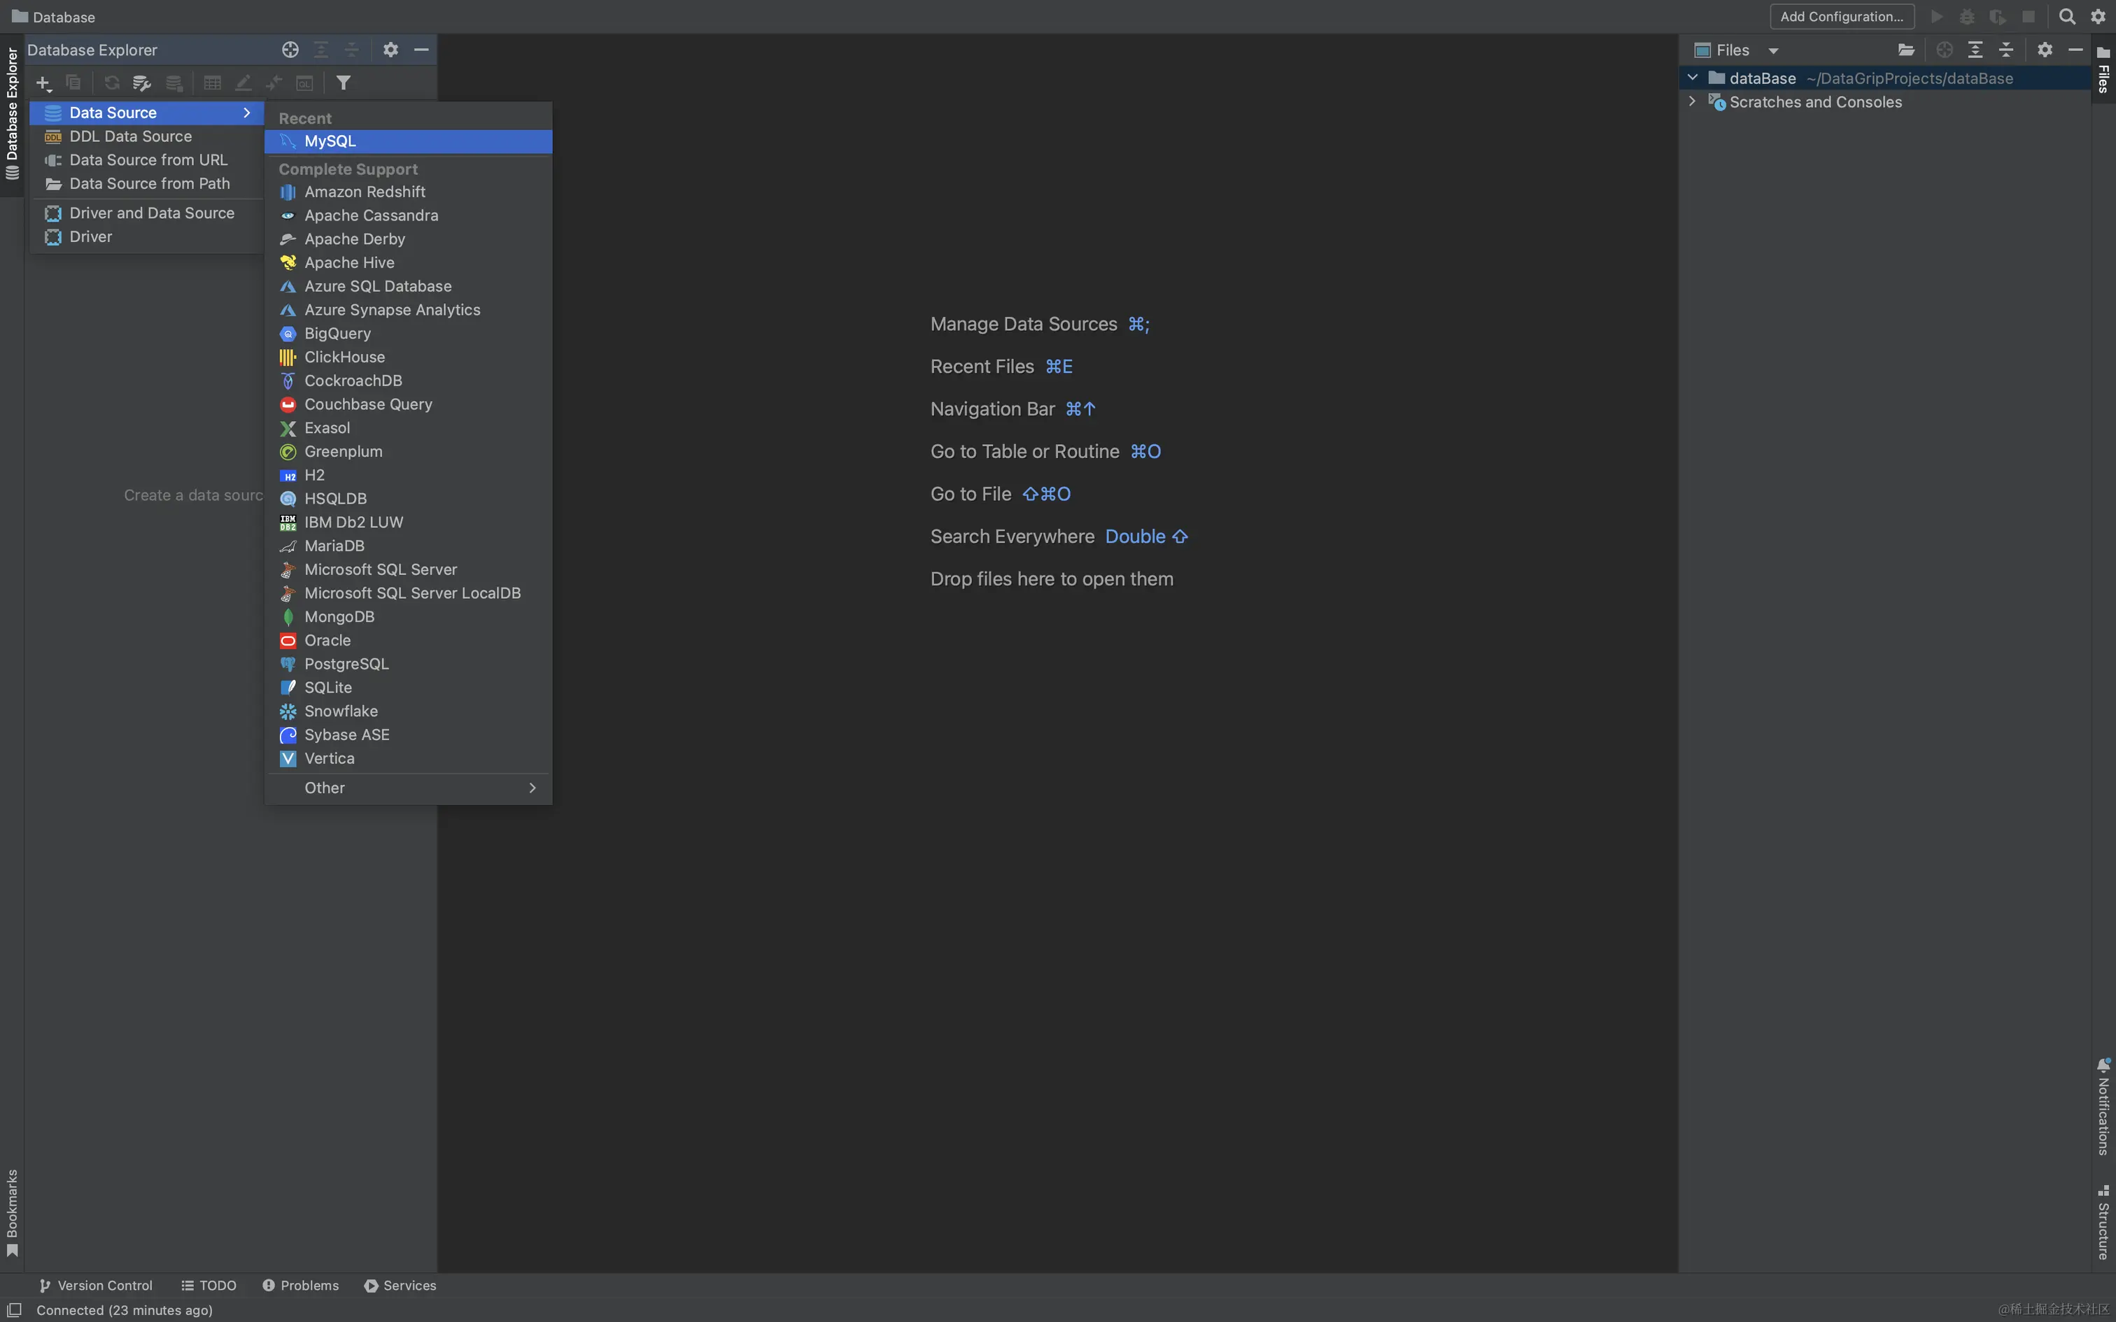Select BigQuery from the list
2116x1322 pixels.
pos(409,333)
